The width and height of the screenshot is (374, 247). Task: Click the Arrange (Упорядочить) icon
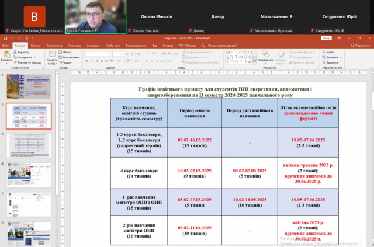(264, 55)
